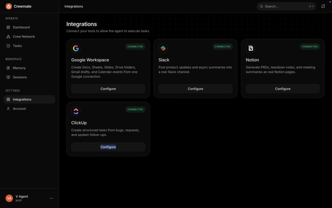Click Notion CONNECTED status badge
Viewport: 332px width, 208px height.
point(310,47)
